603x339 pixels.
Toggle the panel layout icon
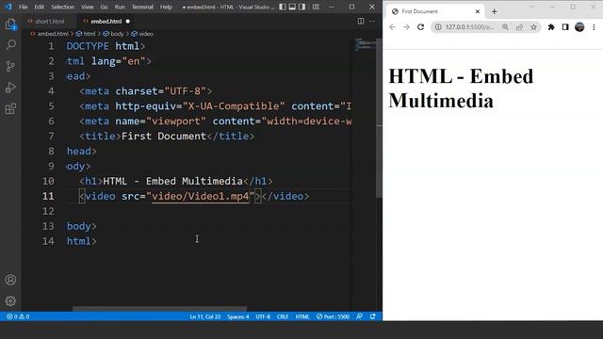[292, 7]
